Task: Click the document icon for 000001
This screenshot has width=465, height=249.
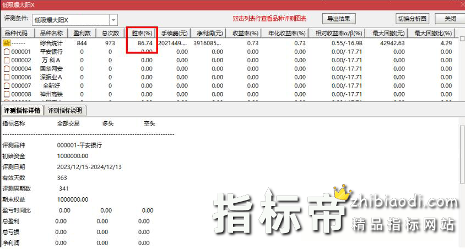Action: click(x=7, y=52)
